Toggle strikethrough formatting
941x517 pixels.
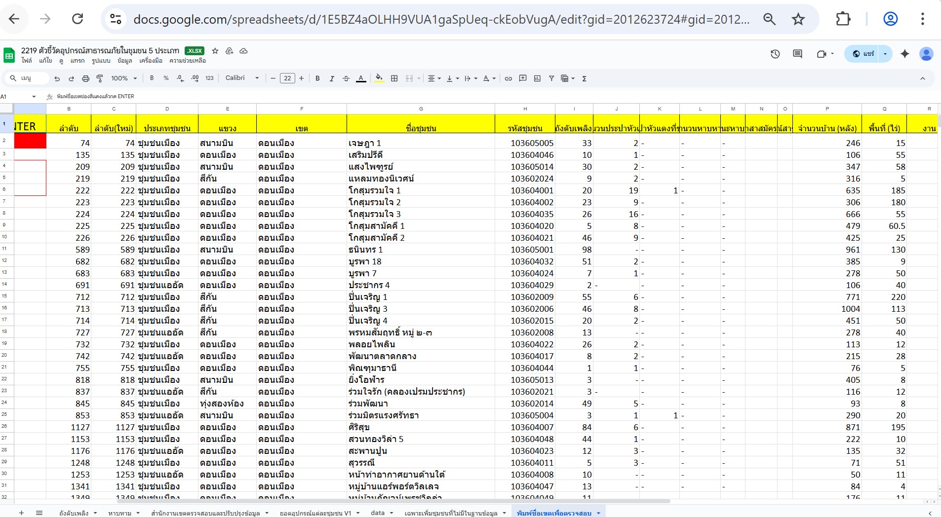point(346,78)
